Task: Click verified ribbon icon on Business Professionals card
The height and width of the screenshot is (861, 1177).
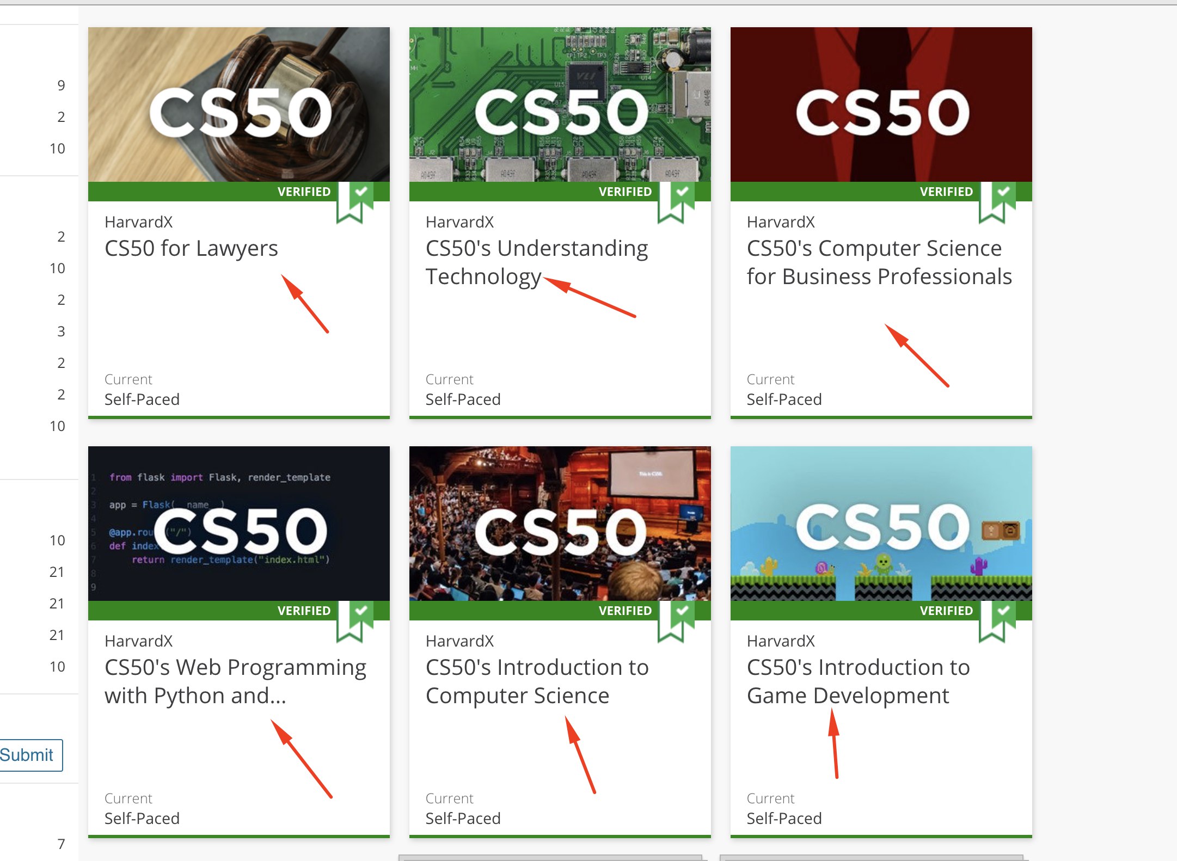Action: 997,202
